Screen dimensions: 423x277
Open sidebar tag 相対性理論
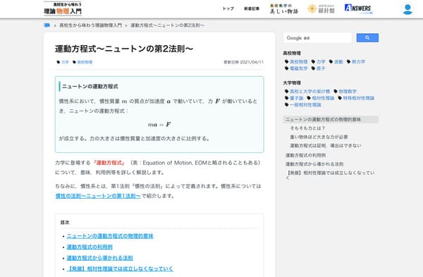coord(323,98)
